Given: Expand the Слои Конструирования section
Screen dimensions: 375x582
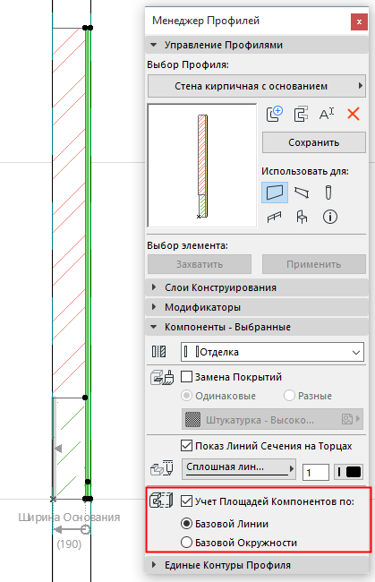Looking at the screenshot, I should 257,287.
